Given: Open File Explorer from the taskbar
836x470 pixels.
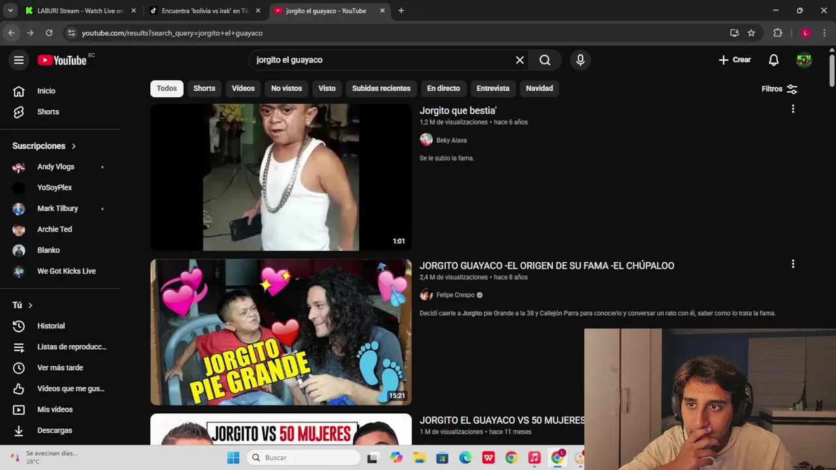Looking at the screenshot, I should pos(419,458).
